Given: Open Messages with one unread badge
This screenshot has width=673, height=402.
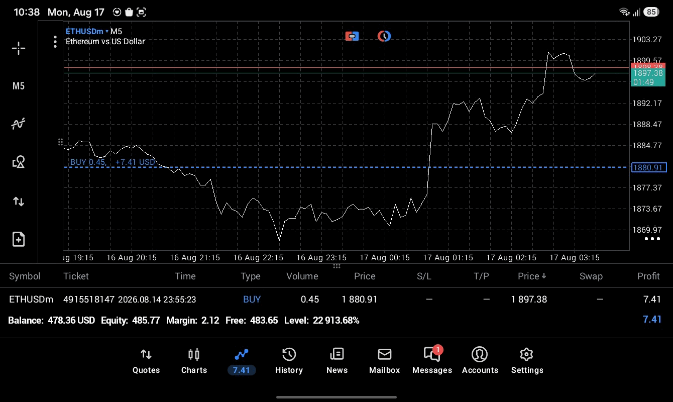Looking at the screenshot, I should (432, 361).
